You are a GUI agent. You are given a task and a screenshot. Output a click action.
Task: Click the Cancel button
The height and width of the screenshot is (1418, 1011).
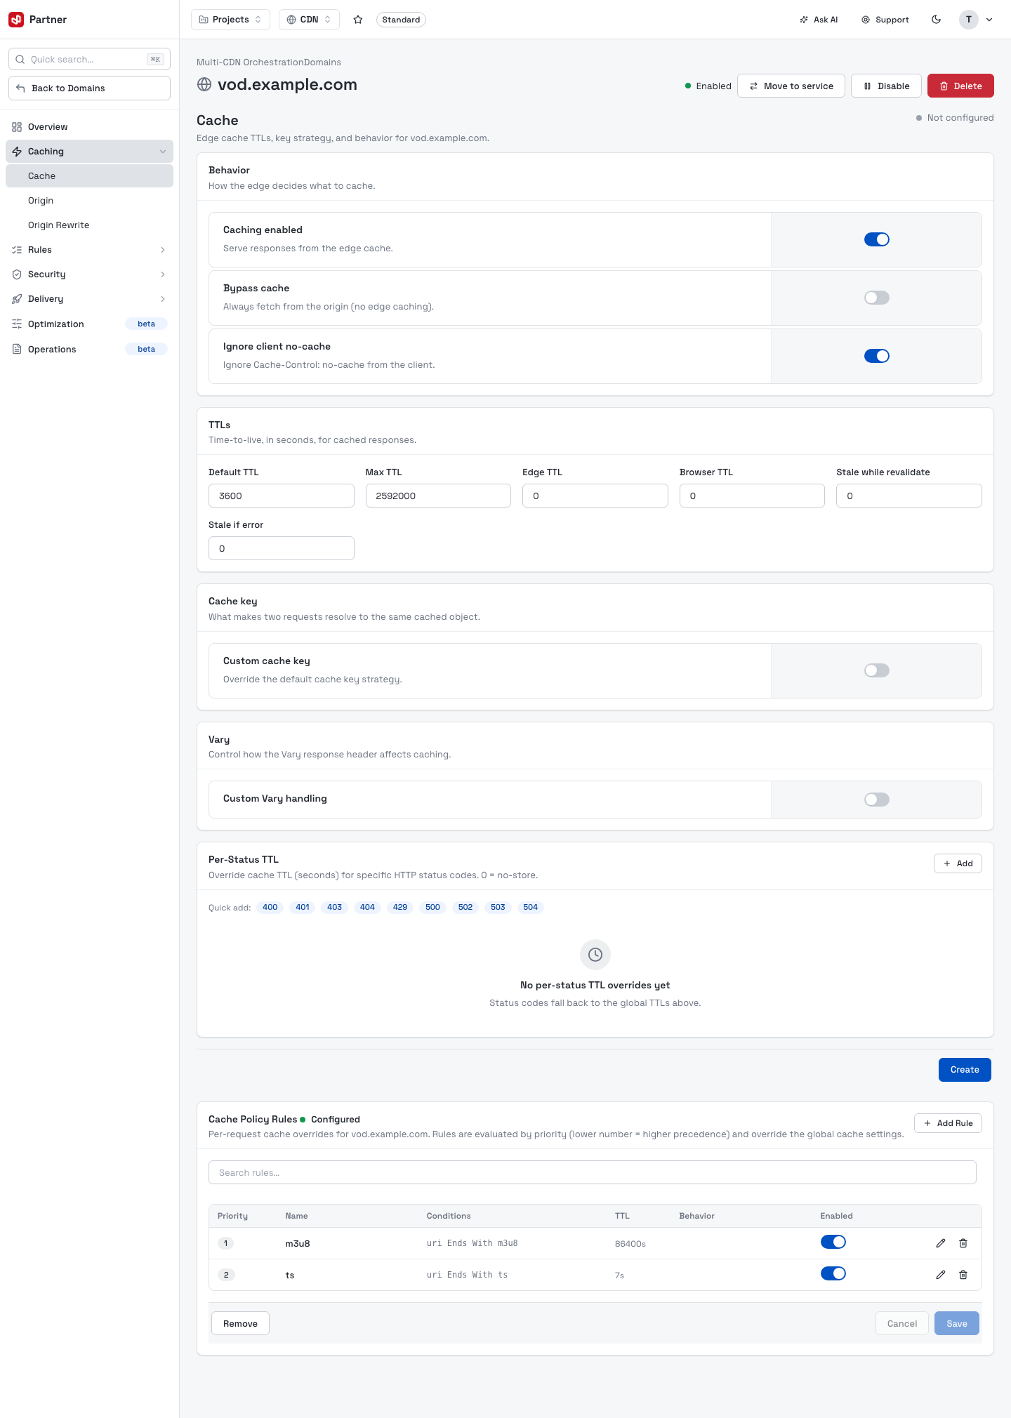[x=902, y=1323]
